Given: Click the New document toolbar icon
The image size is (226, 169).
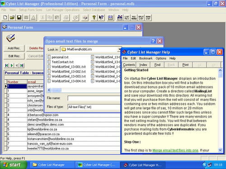Looking at the screenshot, I should coord(5,18).
